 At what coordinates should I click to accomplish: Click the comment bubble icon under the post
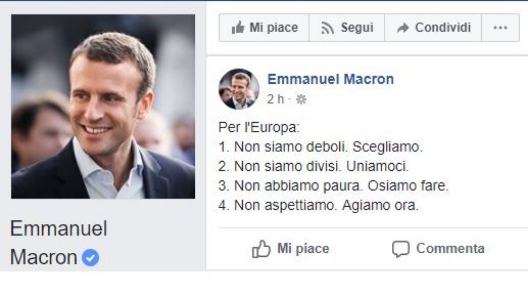400,249
